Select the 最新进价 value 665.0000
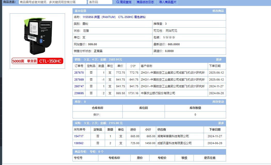 (x=174, y=44)
